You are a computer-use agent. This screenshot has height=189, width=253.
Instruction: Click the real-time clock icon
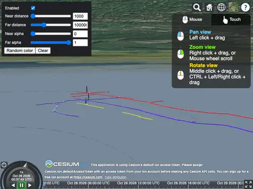click(4, 165)
